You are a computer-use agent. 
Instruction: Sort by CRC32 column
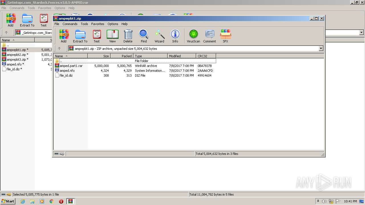[x=206, y=56]
